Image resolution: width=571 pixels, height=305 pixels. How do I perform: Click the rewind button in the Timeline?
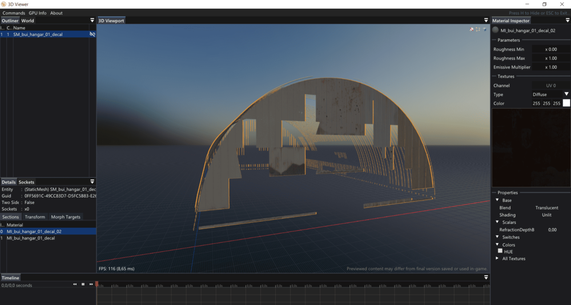75,284
